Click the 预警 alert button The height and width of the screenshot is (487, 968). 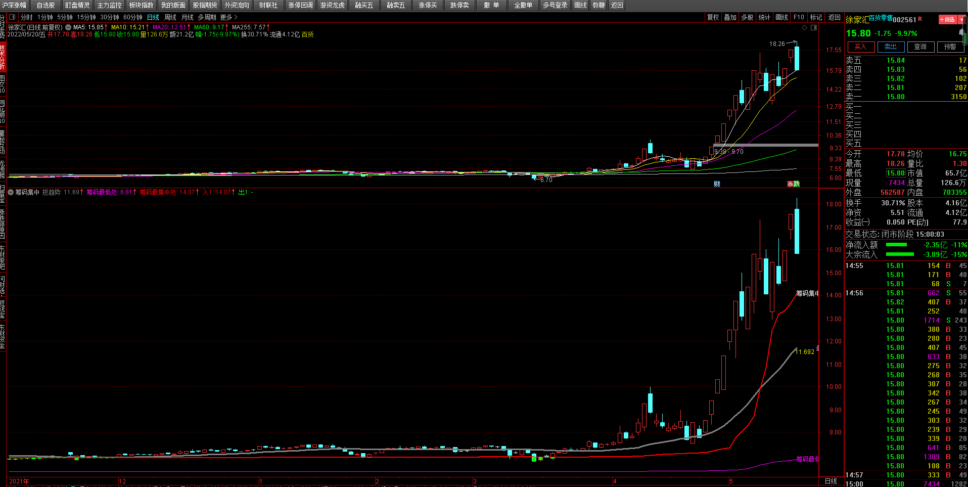click(950, 47)
